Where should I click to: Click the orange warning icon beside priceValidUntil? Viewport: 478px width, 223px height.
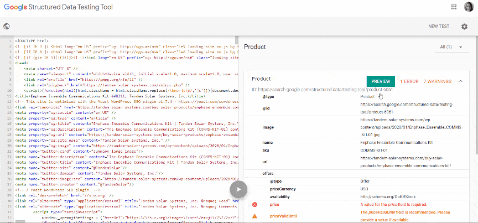254,216
